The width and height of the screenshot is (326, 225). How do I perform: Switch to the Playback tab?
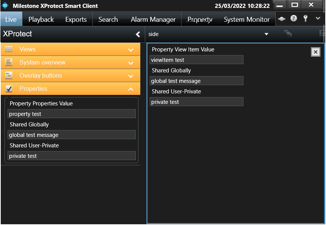coord(41,19)
